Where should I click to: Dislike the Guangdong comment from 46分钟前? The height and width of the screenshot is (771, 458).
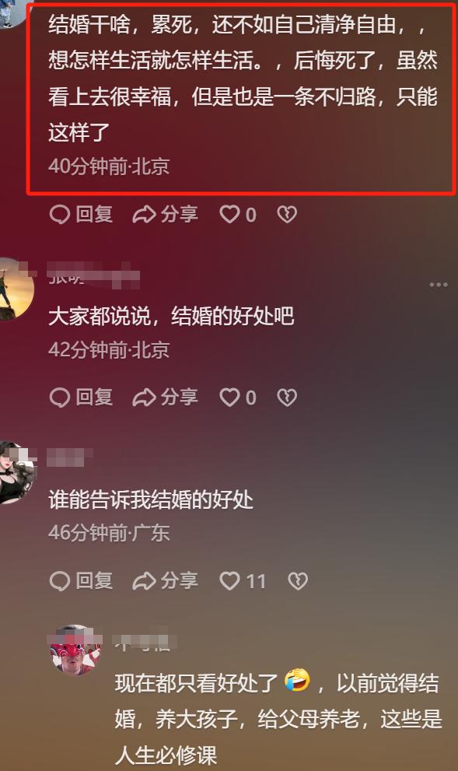click(x=298, y=581)
